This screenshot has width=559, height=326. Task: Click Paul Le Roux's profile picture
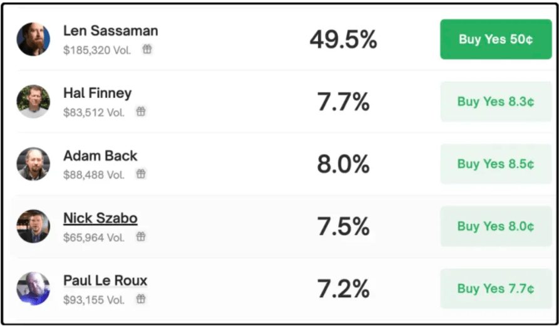pyautogui.click(x=33, y=288)
